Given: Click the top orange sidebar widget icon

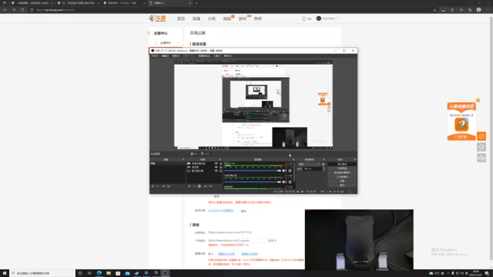Looking at the screenshot, I should tap(481, 136).
